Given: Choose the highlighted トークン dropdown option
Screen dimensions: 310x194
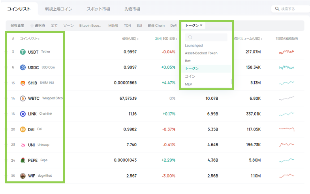Looking at the screenshot, I should (x=206, y=69).
